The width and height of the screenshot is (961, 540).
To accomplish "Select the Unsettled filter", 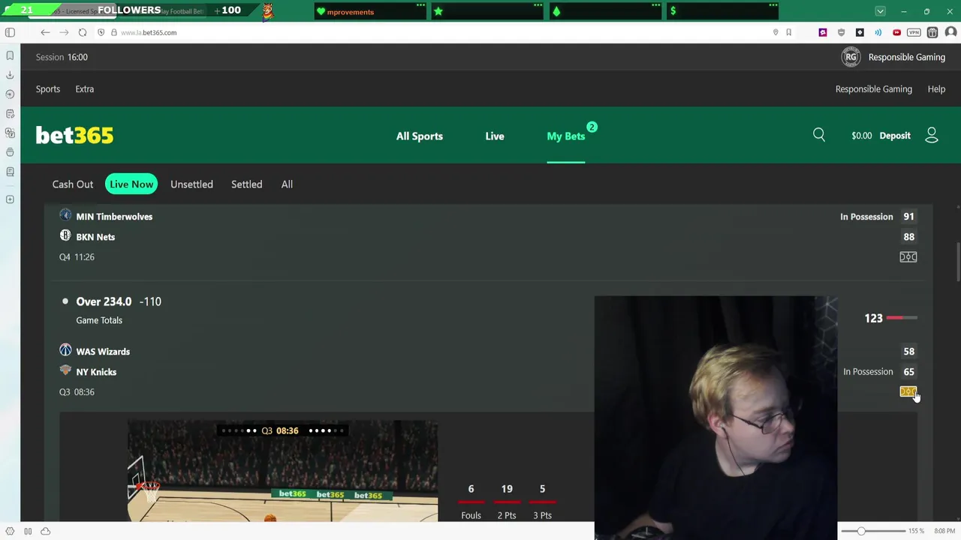I will pyautogui.click(x=191, y=184).
